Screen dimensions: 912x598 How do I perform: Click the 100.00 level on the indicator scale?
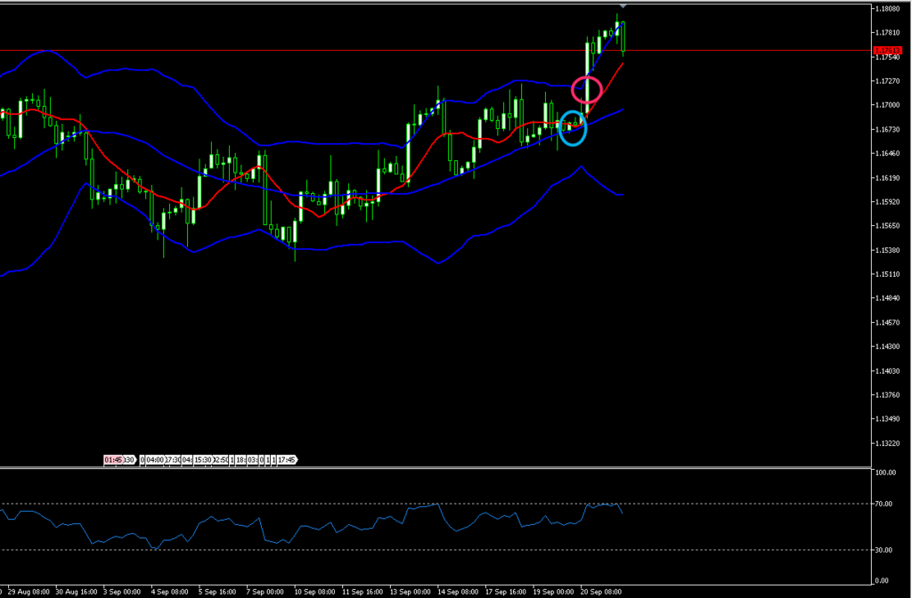pos(886,473)
